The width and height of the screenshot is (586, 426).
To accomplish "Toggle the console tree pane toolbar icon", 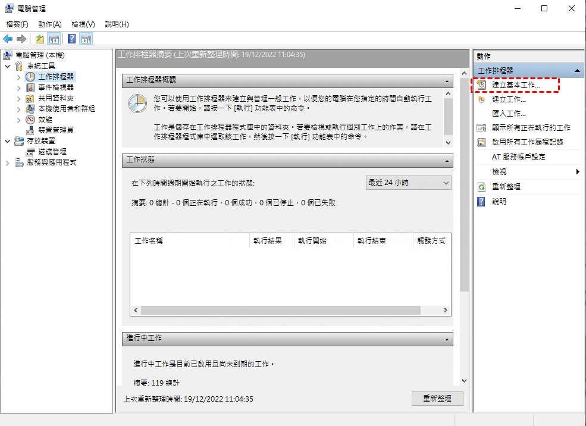I will [x=54, y=39].
